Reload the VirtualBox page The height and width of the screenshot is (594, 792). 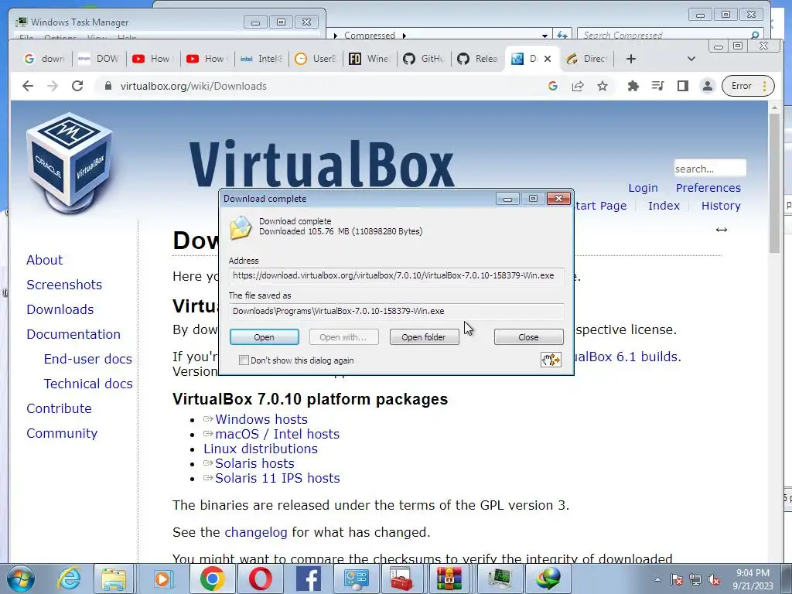coord(77,86)
